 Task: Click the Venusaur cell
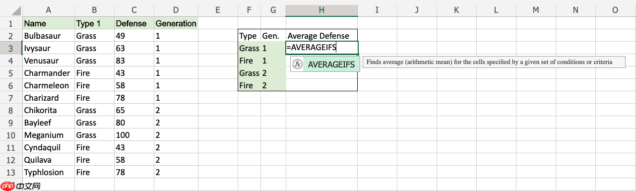48,61
